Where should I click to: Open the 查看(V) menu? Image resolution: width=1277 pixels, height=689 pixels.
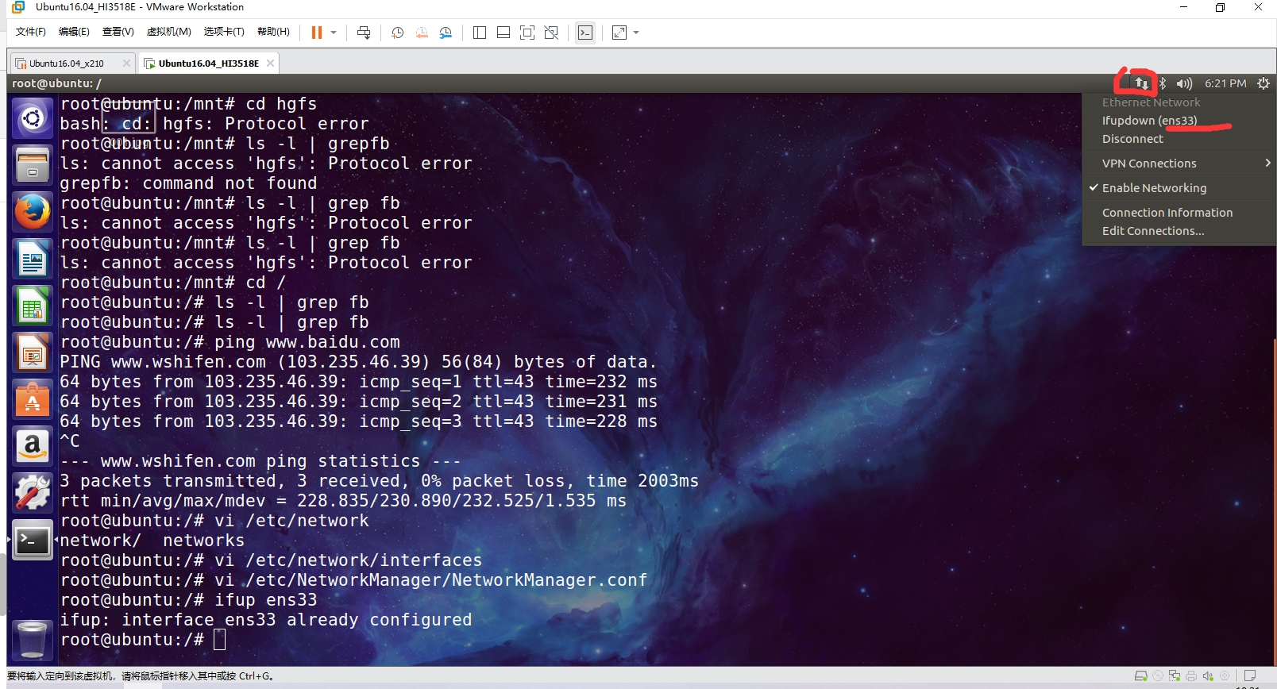click(x=118, y=32)
